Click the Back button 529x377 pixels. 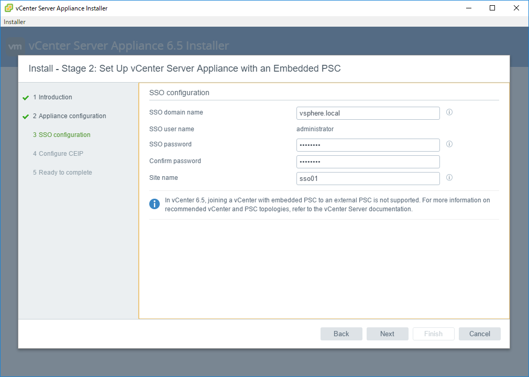[x=341, y=334]
